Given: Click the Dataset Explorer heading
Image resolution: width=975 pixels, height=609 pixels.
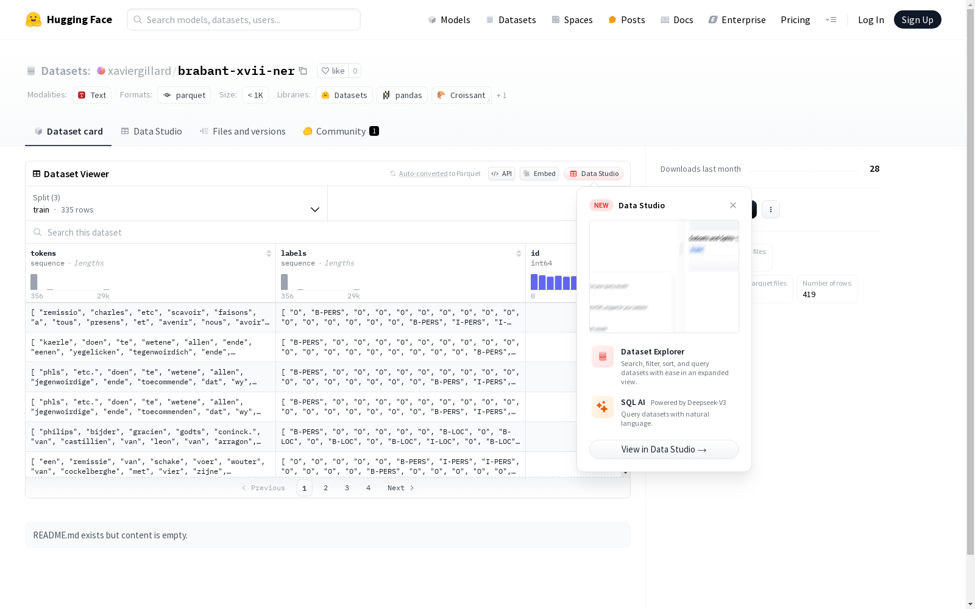Looking at the screenshot, I should point(653,351).
